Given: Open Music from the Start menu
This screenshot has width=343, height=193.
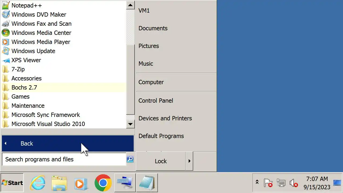Looking at the screenshot, I should [176, 64].
